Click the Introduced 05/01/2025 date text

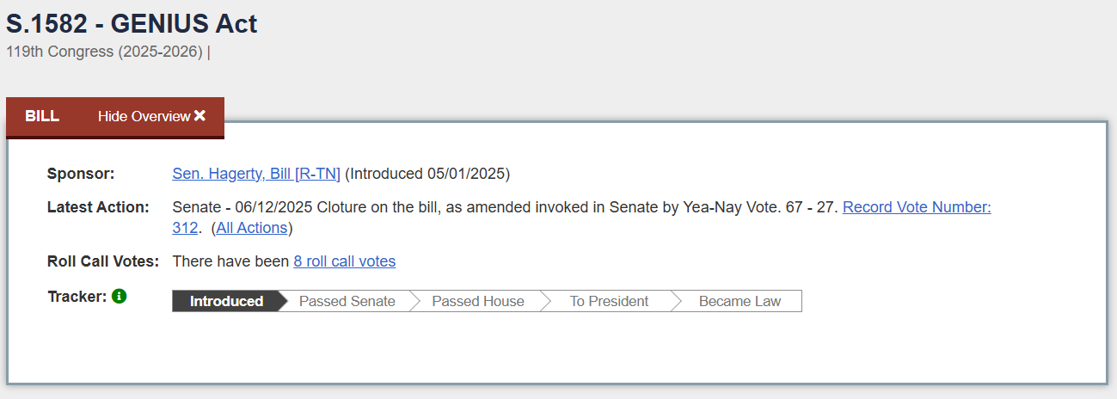427,174
